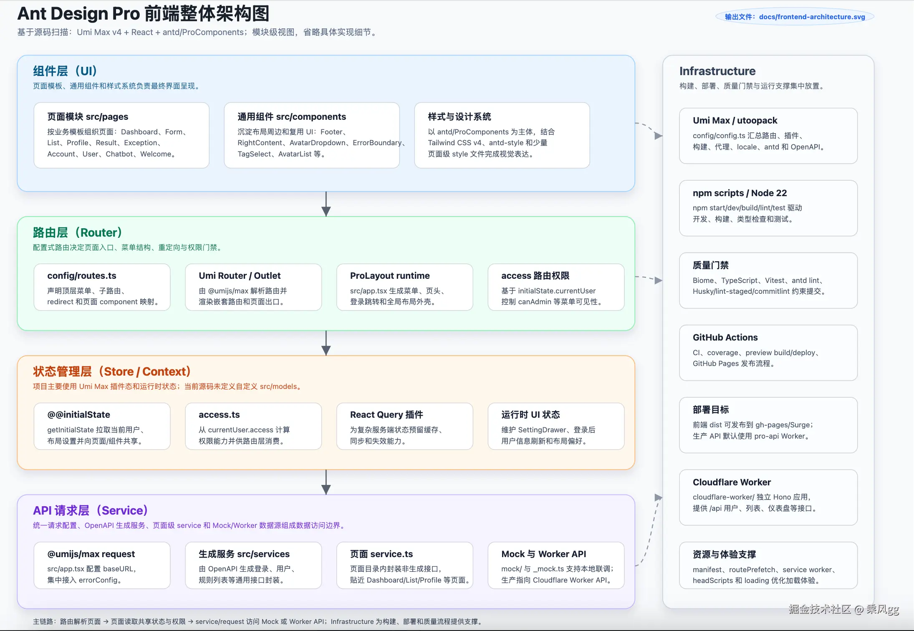Image resolution: width=914 pixels, height=631 pixels.
Task: Select the React Query 插件 card
Action: point(405,426)
